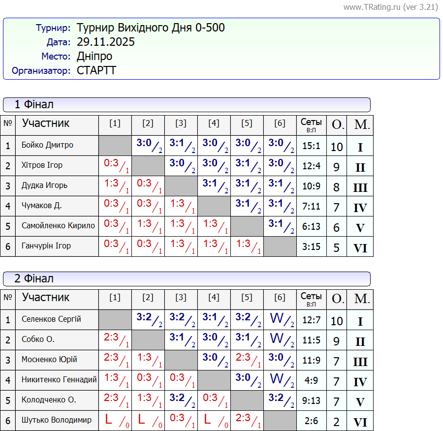The height and width of the screenshot is (431, 443).
Task: Open player Хітров Ігор's row
Action: coord(42,165)
